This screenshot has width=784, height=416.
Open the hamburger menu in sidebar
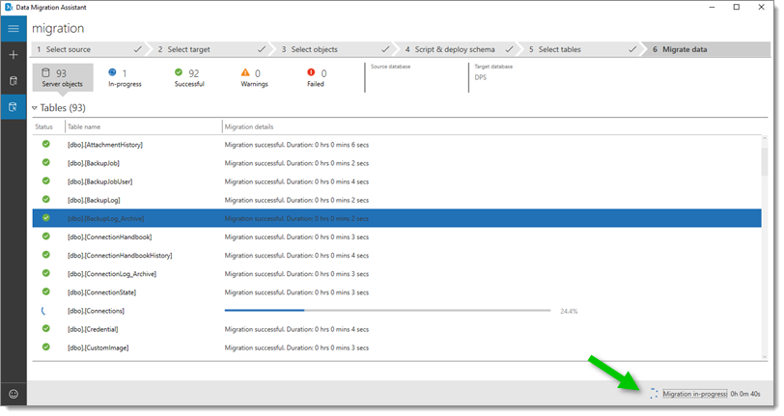pyautogui.click(x=14, y=29)
